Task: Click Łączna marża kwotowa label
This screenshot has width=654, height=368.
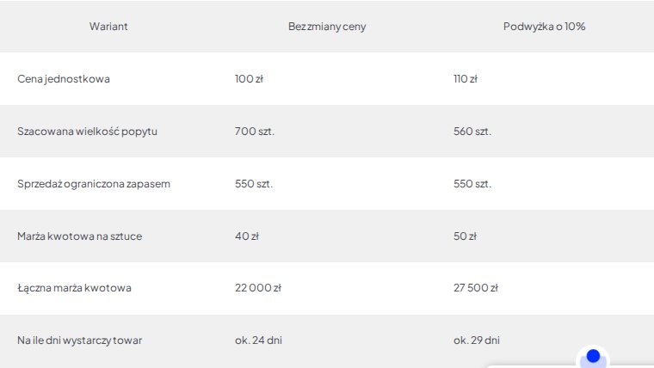Action: 74,287
